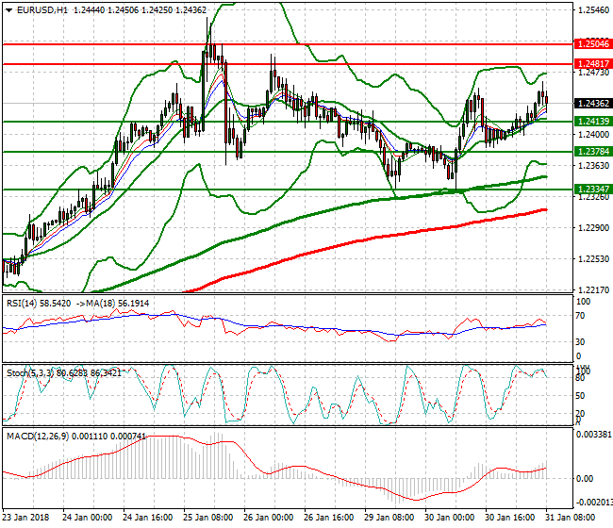
Task: Click the 1.25046 red price tag
Action: click(x=593, y=43)
